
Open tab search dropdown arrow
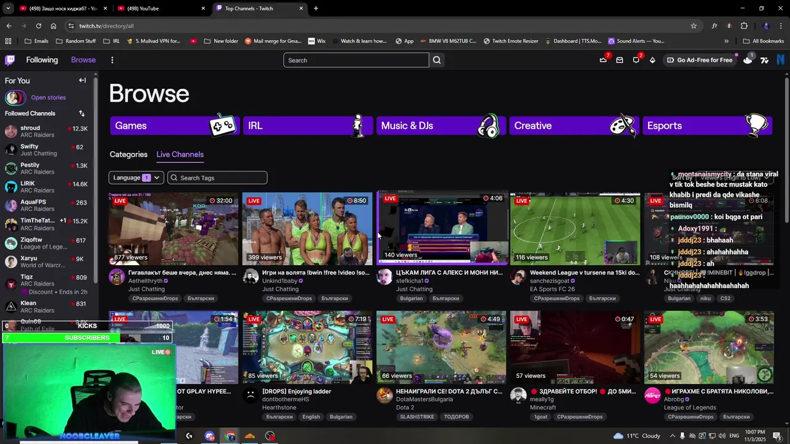[x=8, y=9]
